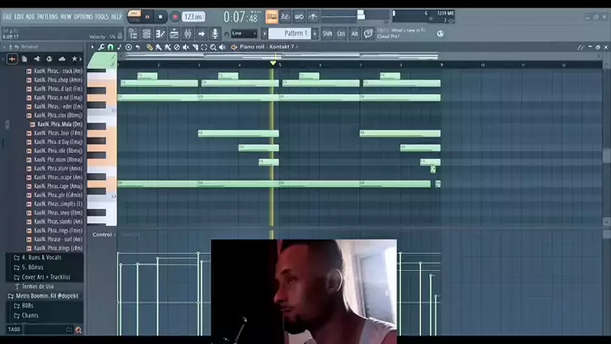This screenshot has height=344, width=611.
Task: Open the Pattern 1 selector
Action: point(289,33)
